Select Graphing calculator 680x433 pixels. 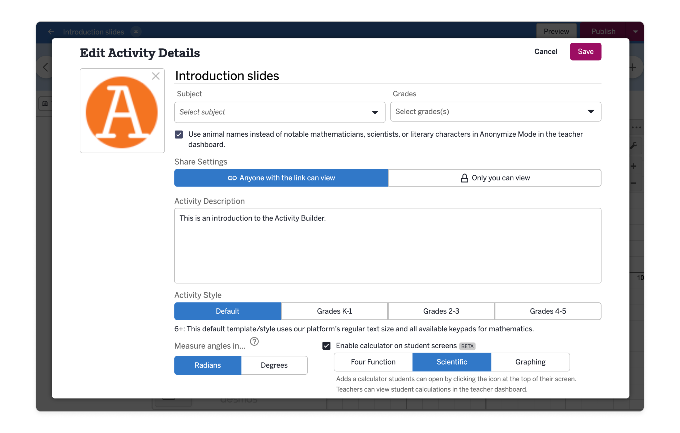point(530,362)
